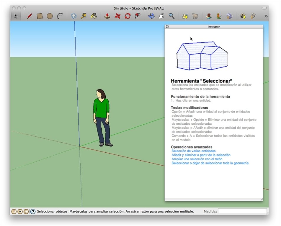281x226 pixels.
Task: Open 'Añadir y eliminar a partir de la selección'
Action: [201, 155]
